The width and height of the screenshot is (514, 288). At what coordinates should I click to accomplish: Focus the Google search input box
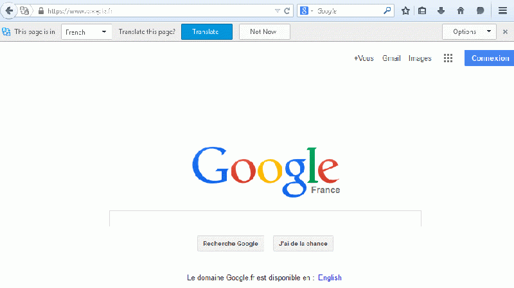click(265, 219)
